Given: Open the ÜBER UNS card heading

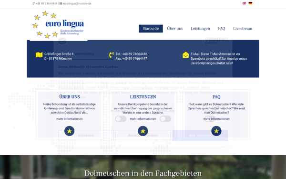Looking at the screenshot, I should (69, 97).
